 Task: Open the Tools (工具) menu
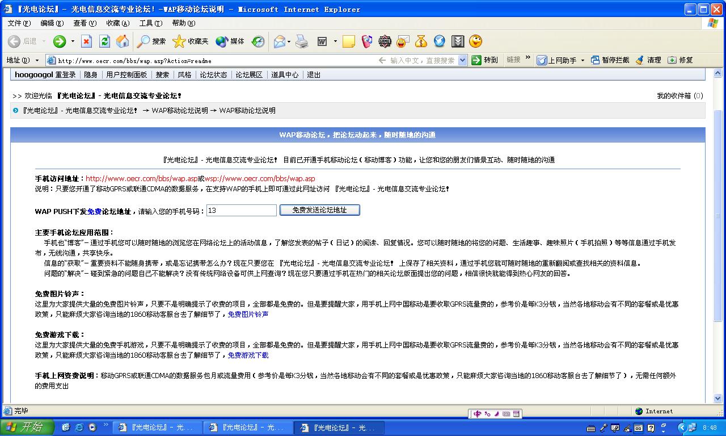click(x=150, y=23)
